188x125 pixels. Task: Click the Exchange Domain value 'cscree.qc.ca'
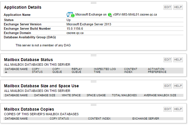tap(75, 33)
